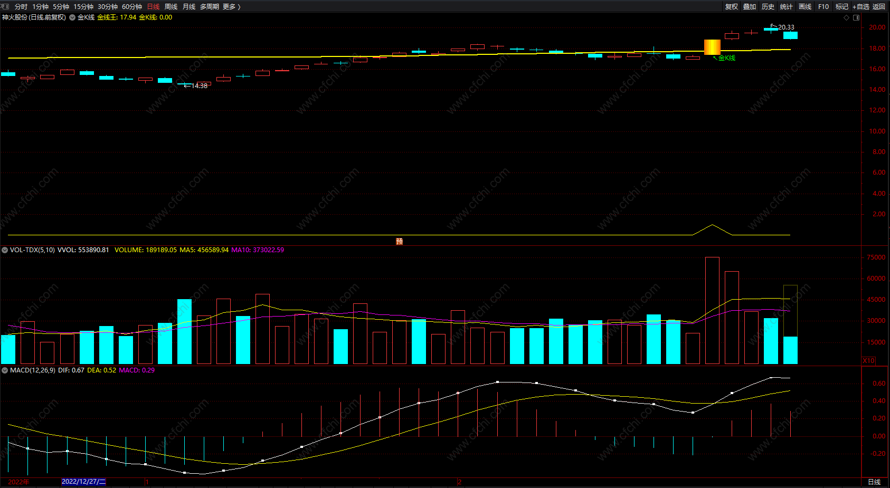Open the 画线 drawing tools

click(805, 6)
